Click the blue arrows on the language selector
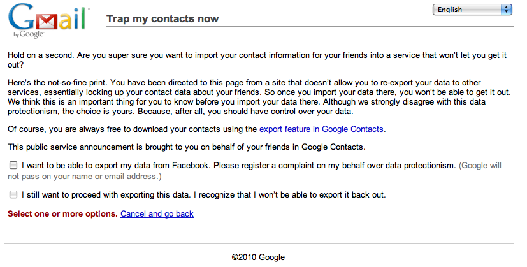 [x=507, y=10]
